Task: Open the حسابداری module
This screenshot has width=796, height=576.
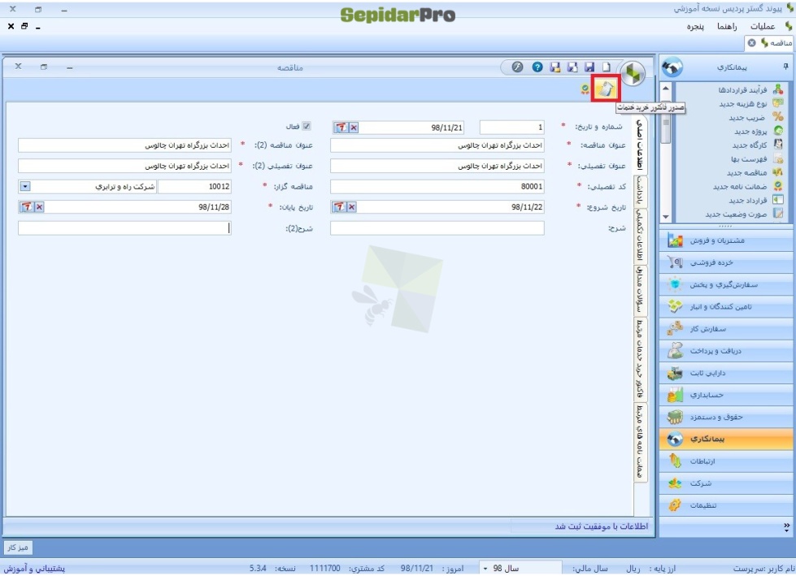Action: [726, 395]
